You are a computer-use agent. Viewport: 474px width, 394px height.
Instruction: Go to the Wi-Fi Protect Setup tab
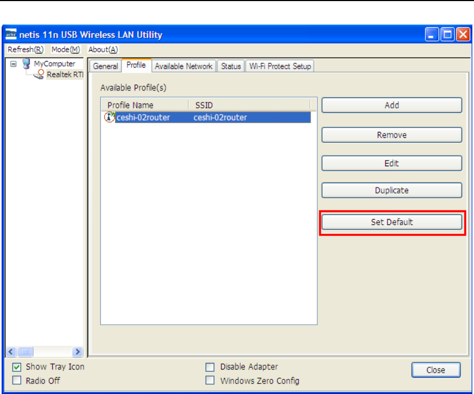[x=280, y=66]
